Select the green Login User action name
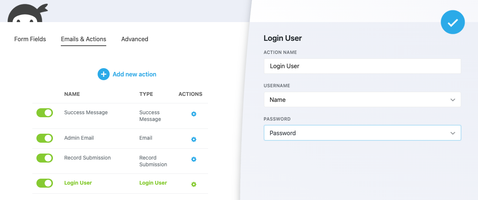This screenshot has height=200, width=478. pos(78,183)
